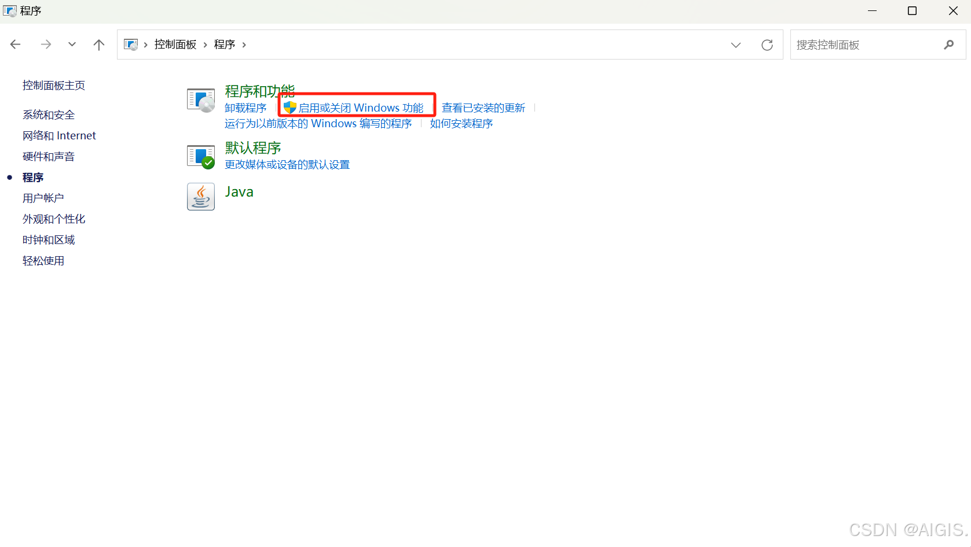Click 启用或关闭 Windows 功能 link
Image resolution: width=971 pixels, height=547 pixels.
coord(361,108)
